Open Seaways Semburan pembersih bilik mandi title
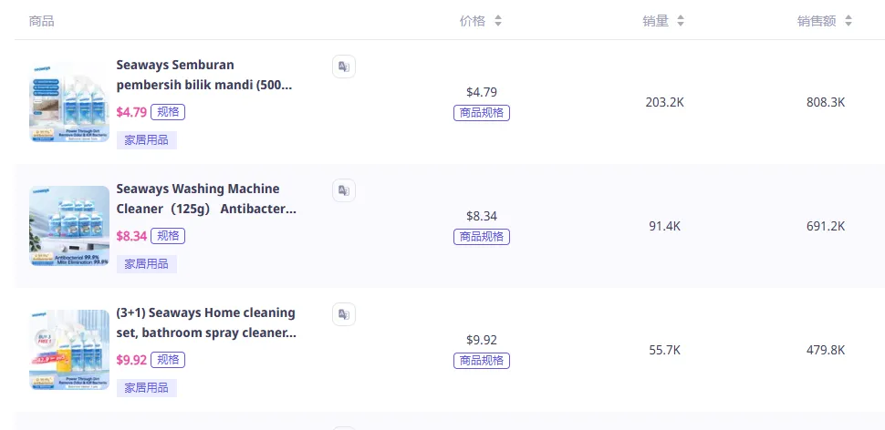The height and width of the screenshot is (430, 885). point(204,75)
